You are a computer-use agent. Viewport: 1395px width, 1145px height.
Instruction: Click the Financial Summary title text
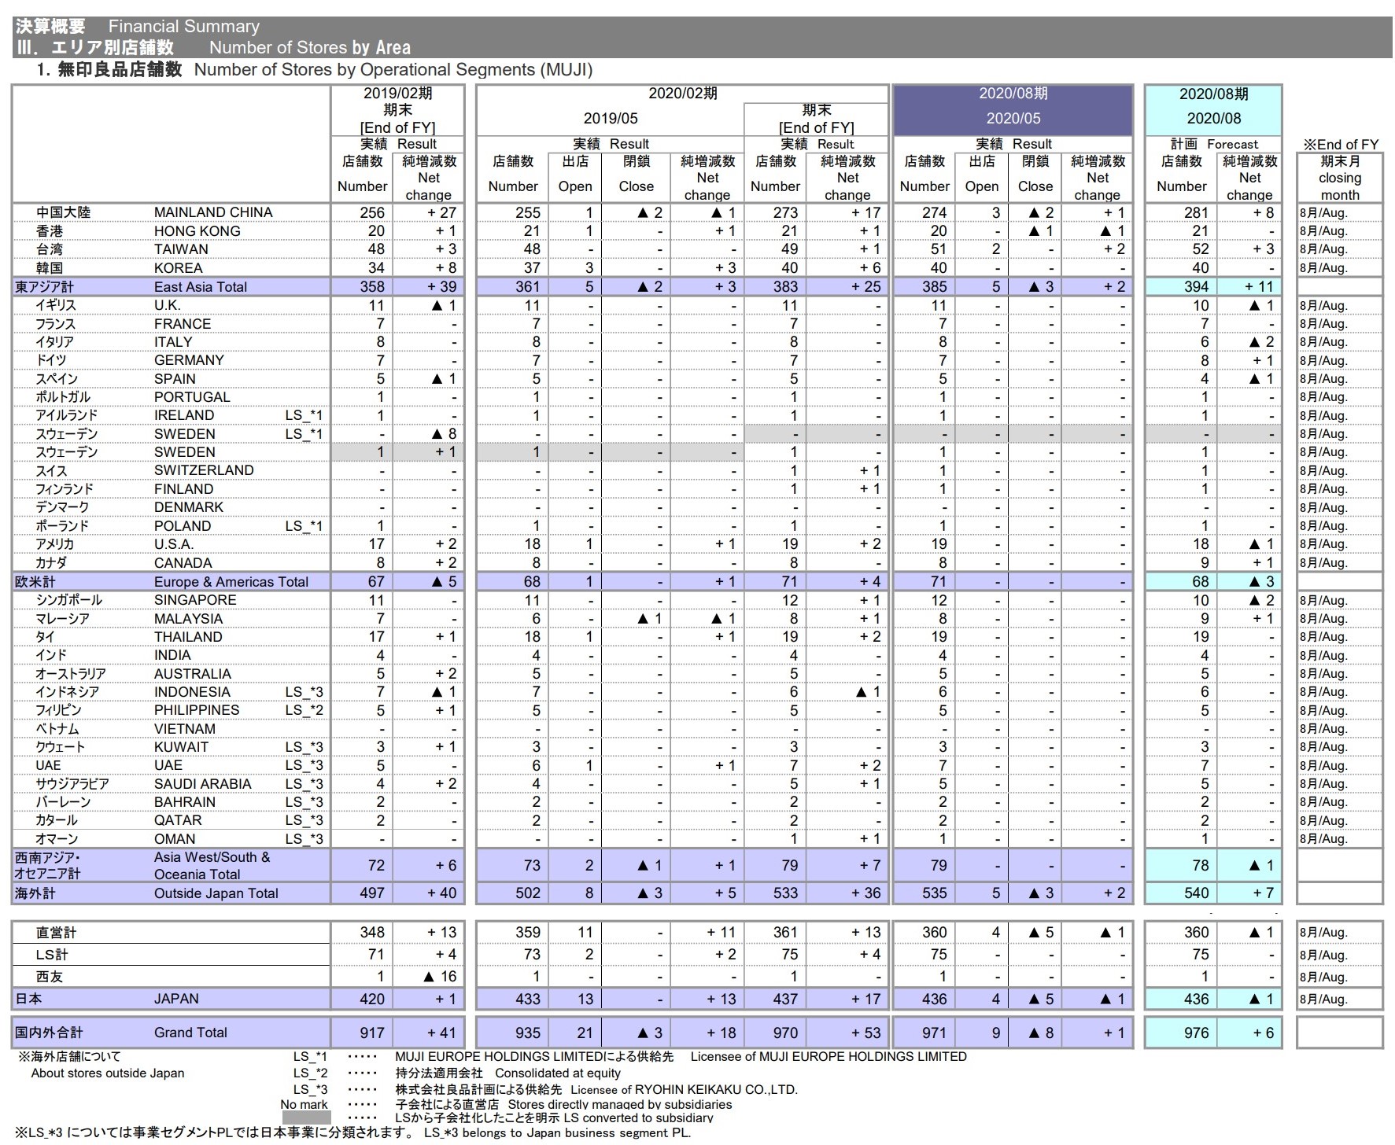[x=184, y=27]
